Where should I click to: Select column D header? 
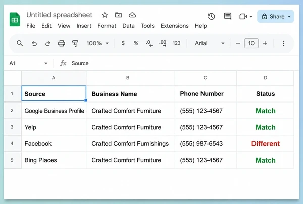click(x=265, y=78)
